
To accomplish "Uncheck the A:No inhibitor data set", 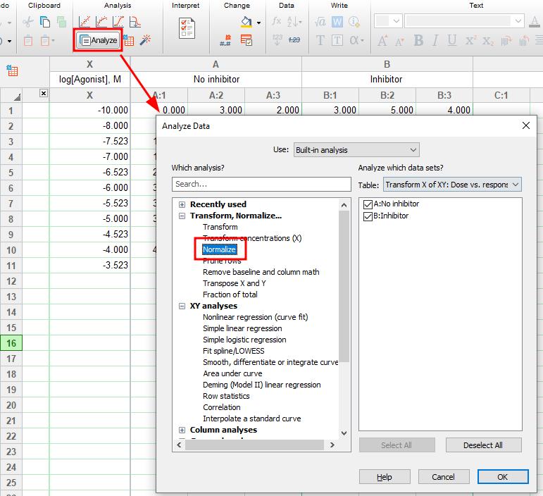I will click(x=368, y=204).
